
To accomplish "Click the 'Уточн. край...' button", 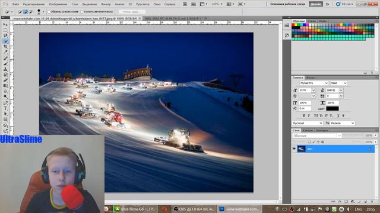I will coord(132,12).
